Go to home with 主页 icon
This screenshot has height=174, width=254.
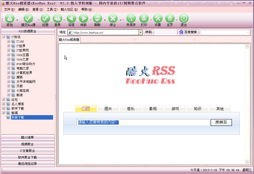(170, 18)
